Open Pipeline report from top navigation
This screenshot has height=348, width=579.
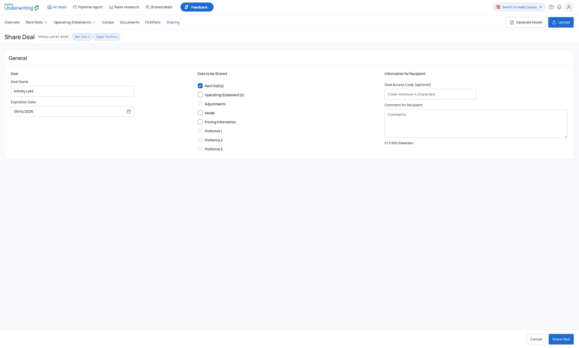tap(88, 7)
